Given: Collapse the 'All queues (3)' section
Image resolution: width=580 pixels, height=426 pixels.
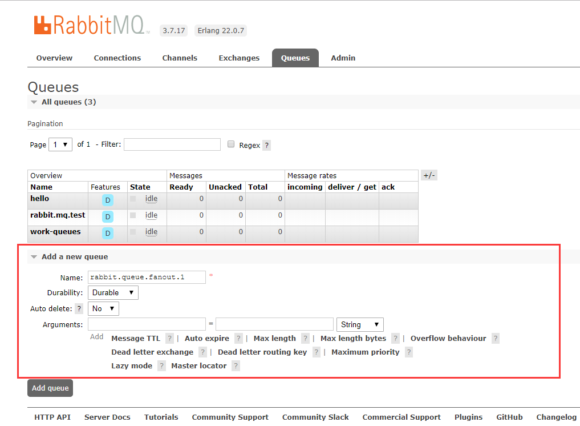Looking at the screenshot, I should tap(34, 102).
